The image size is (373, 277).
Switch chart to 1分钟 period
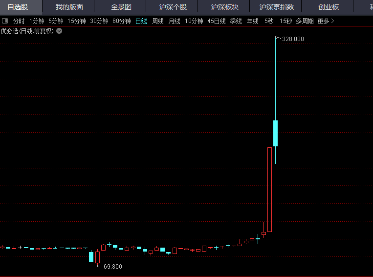[x=37, y=21]
